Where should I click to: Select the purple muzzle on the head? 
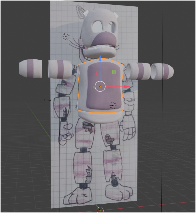pos(104,39)
